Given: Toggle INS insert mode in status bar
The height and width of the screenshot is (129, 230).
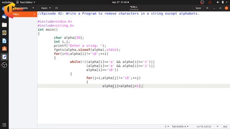Looking at the screenshot, I should 225,126.
